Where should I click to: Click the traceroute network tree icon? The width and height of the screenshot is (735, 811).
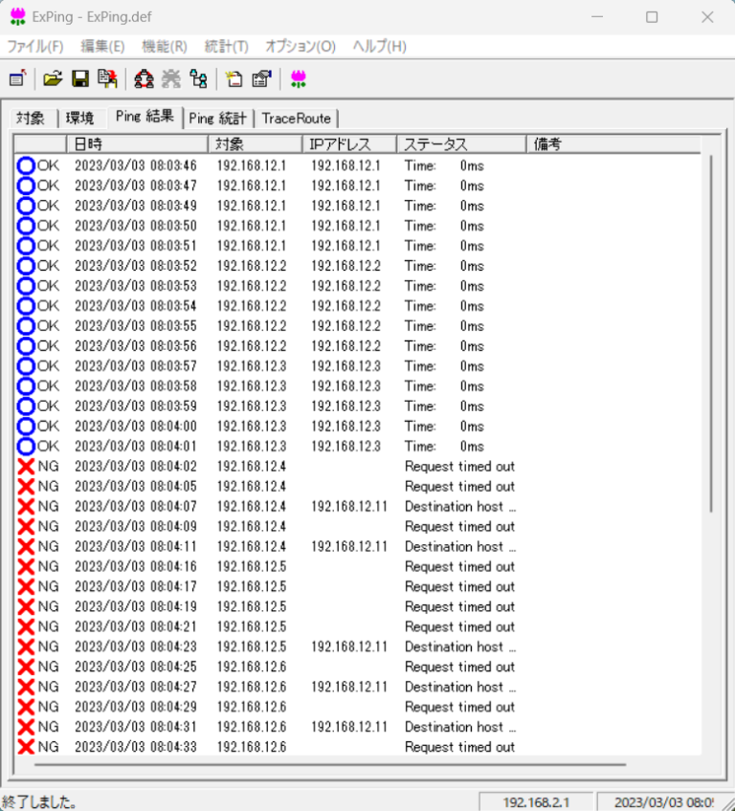tap(198, 78)
